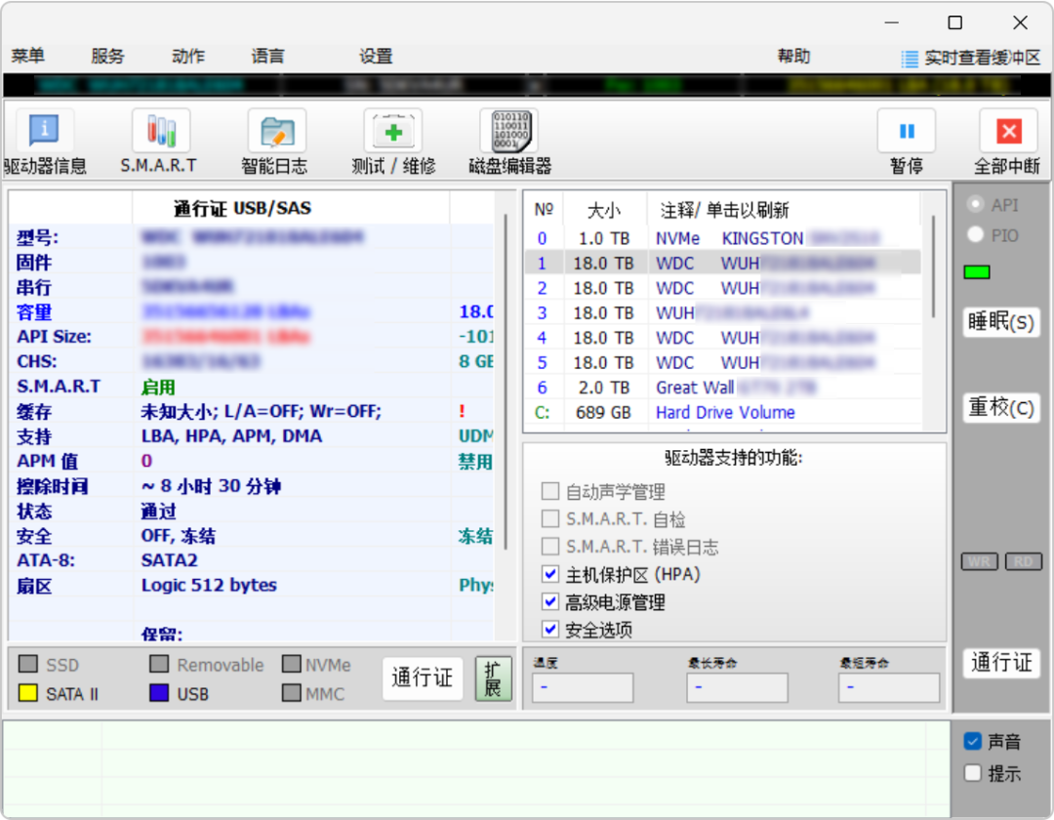This screenshot has width=1054, height=820.
Task: Select drive 0 NVMe KINGSTON row
Action: click(x=722, y=238)
